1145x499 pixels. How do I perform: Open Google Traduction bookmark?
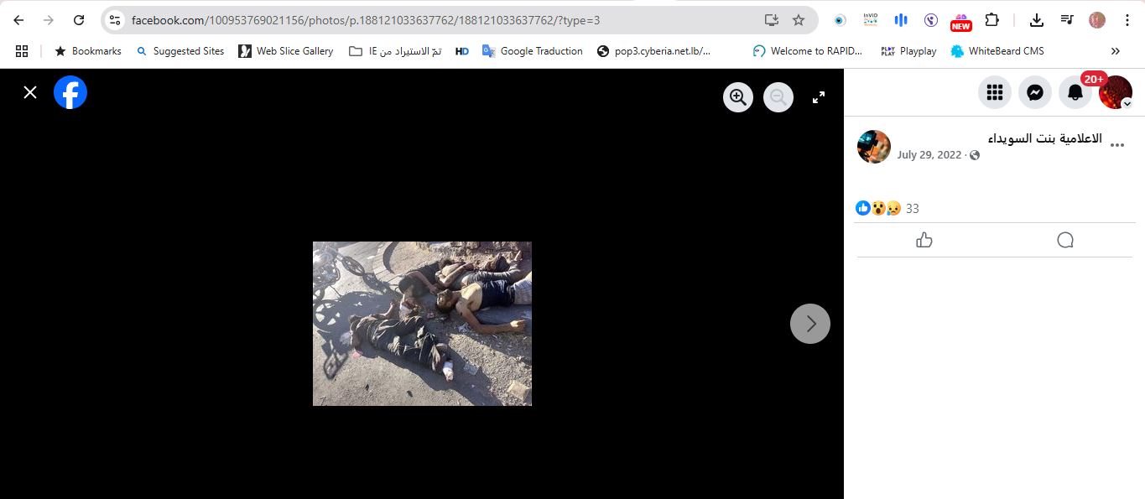click(x=533, y=51)
